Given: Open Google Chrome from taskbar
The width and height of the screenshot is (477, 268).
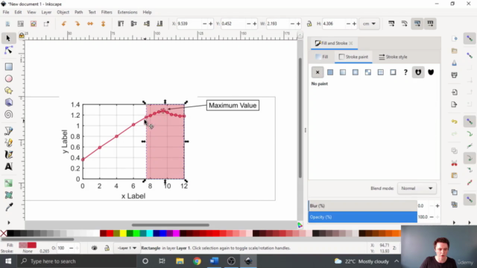Looking at the screenshot, I should pos(197,261).
